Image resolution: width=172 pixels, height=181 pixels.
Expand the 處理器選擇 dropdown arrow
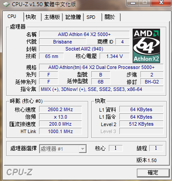click(x=82, y=149)
